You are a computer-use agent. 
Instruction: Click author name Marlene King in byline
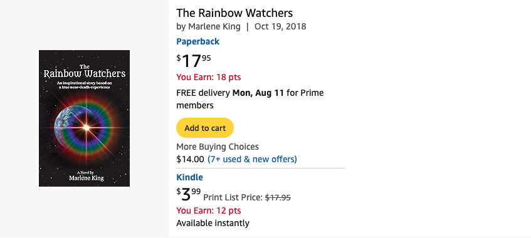tap(214, 26)
